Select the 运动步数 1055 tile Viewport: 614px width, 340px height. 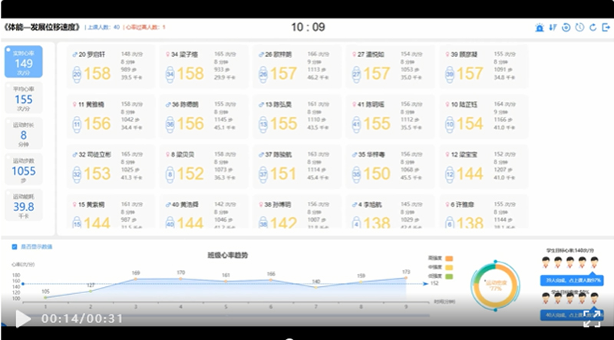point(23,170)
